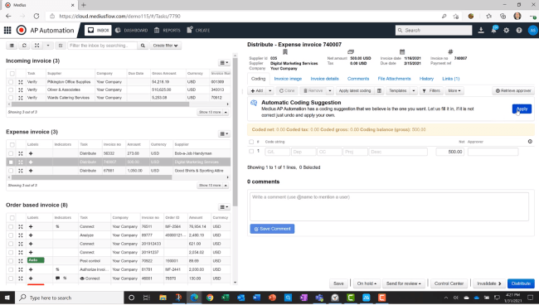Click the Incoming invoice horizontal scrollbar
The width and height of the screenshot is (539, 305).
pos(100,104)
